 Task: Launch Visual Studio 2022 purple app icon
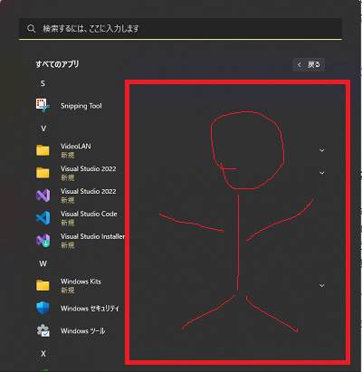point(43,196)
